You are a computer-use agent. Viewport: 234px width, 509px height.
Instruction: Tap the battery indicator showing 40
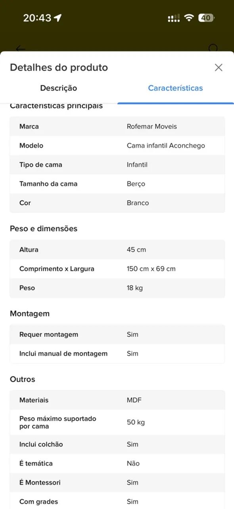206,18
